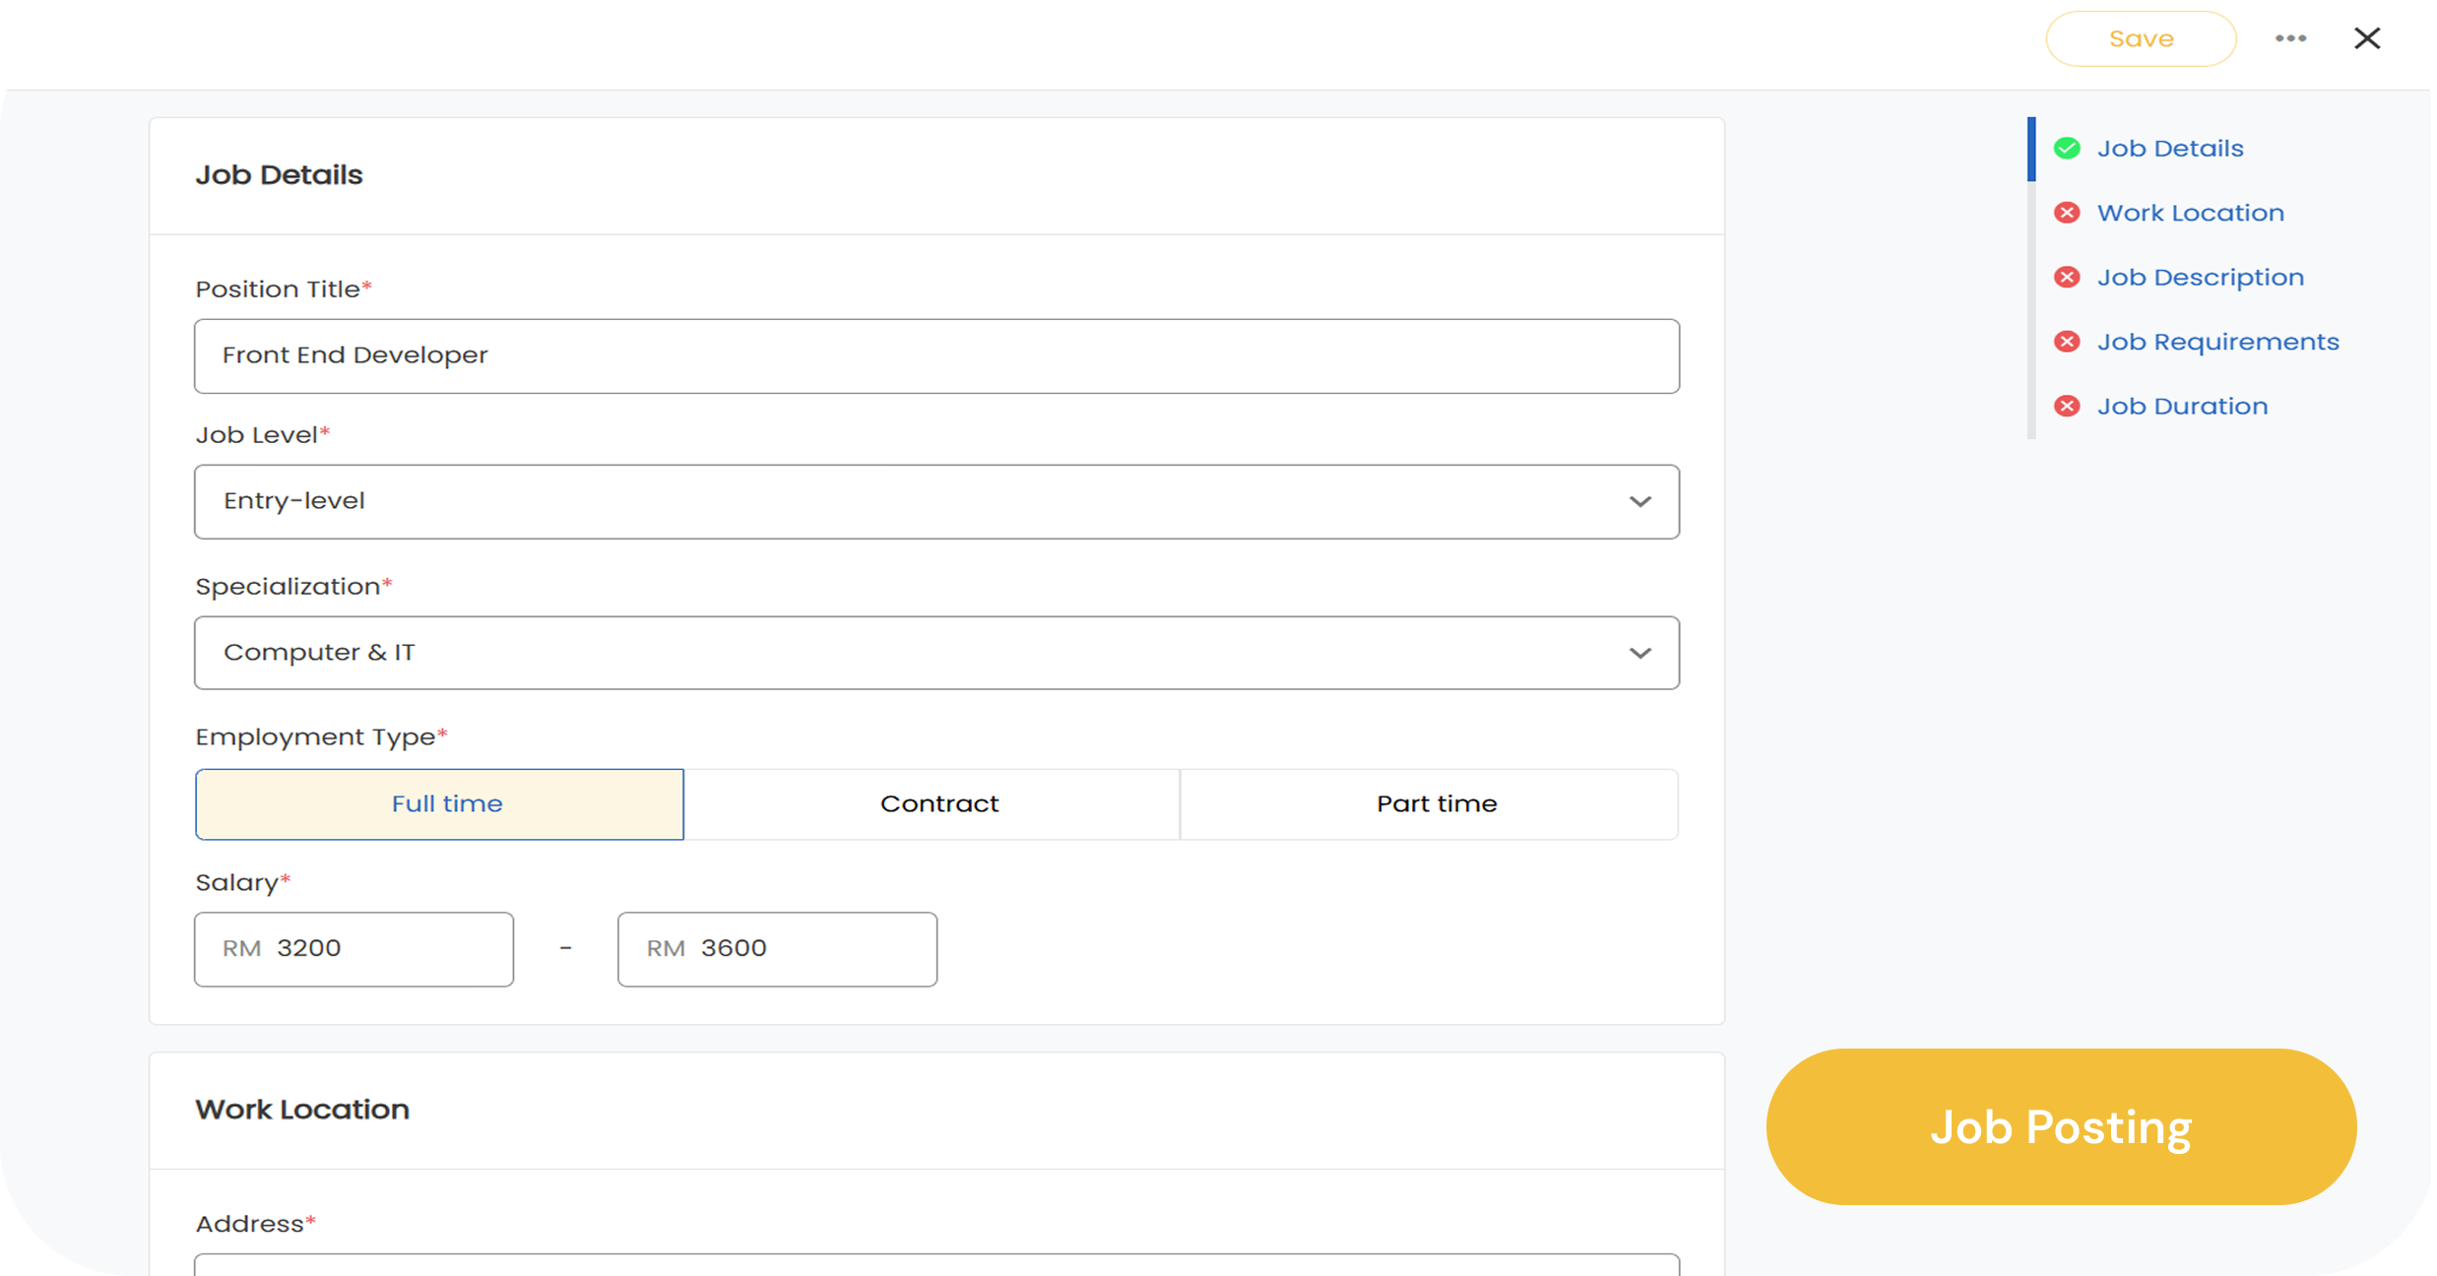Click the yellow Job Posting button

point(2061,1126)
